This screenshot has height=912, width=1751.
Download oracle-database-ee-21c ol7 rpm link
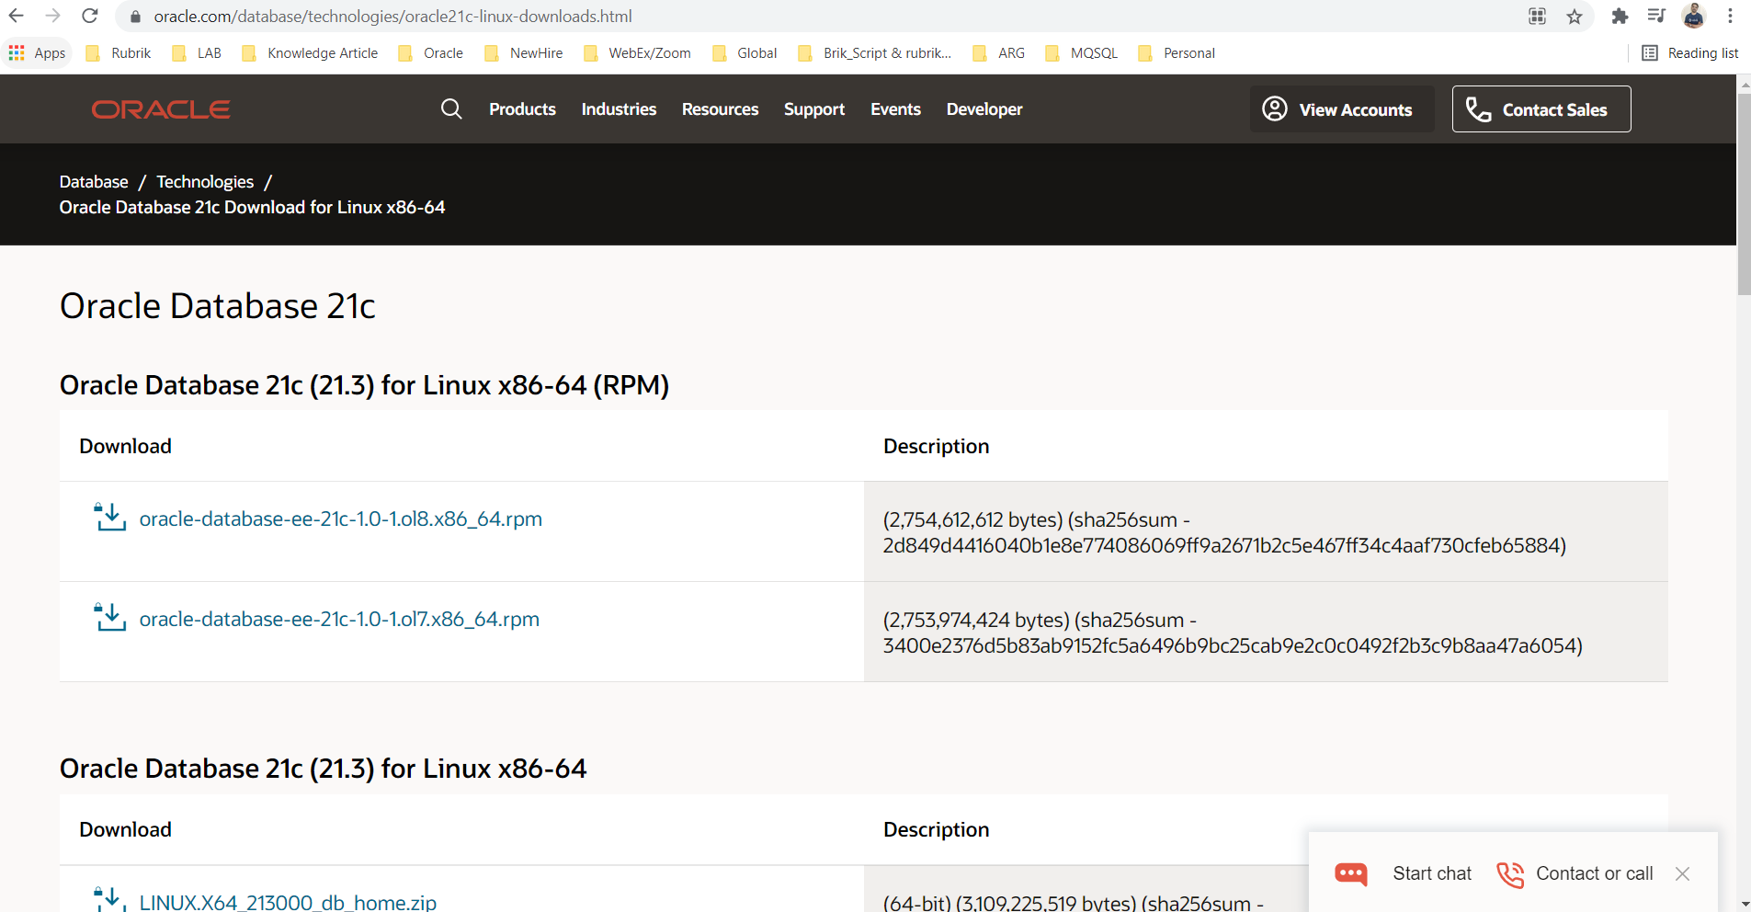tap(339, 619)
